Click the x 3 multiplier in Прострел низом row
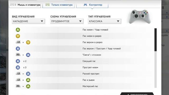169x95 pixels. tap(25, 68)
